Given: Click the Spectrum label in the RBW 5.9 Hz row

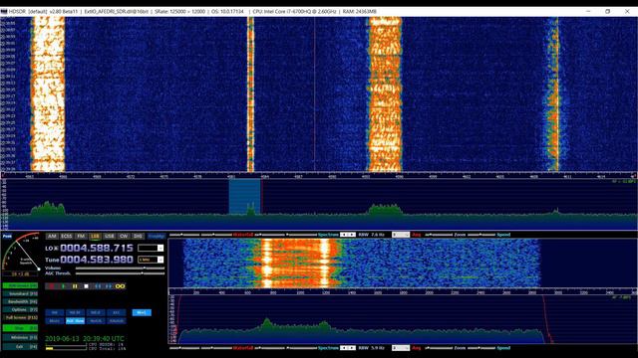Looking at the screenshot, I should [x=328, y=348].
